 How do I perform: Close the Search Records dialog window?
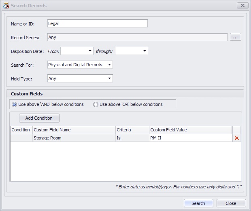242,6
